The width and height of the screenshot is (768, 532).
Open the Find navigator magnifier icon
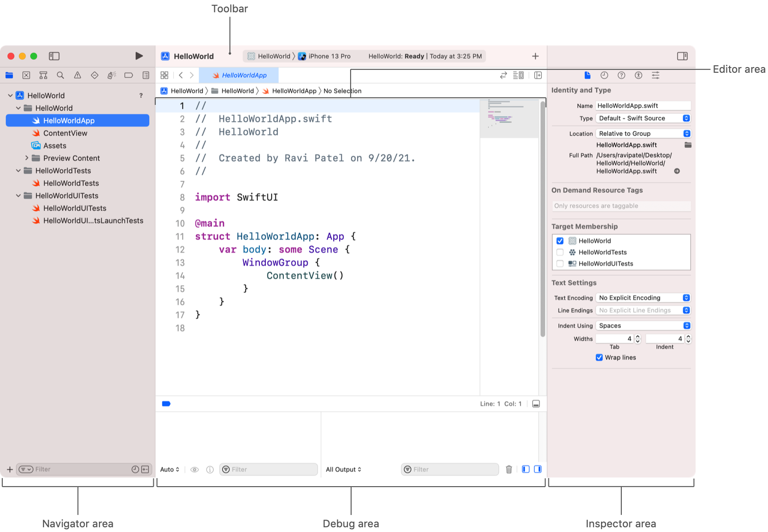tap(61, 75)
